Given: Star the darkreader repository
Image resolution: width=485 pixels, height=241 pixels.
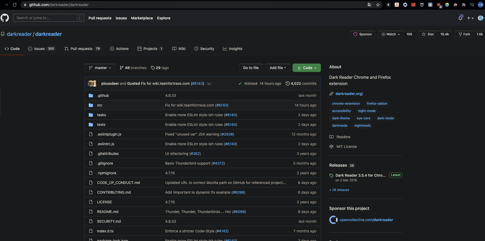Looking at the screenshot, I should point(428,34).
